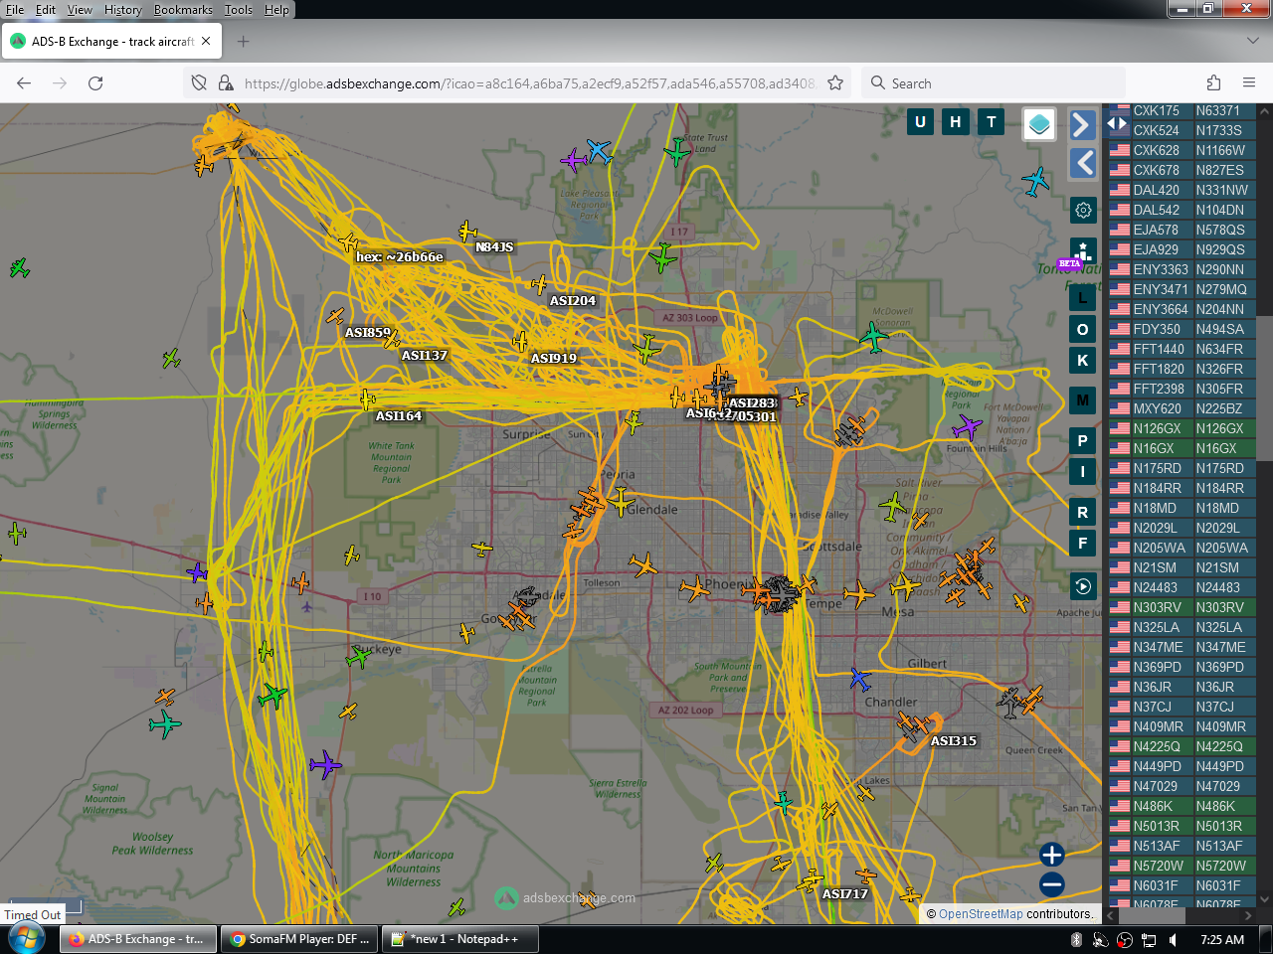Toggle the O map option button
The image size is (1273, 954).
[1083, 329]
